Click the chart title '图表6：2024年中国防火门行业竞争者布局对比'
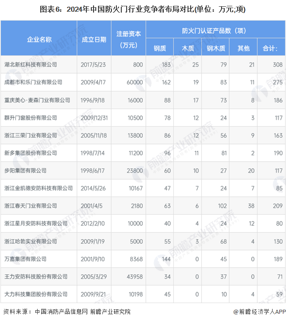This screenshot has width=286, height=321. coord(117,9)
